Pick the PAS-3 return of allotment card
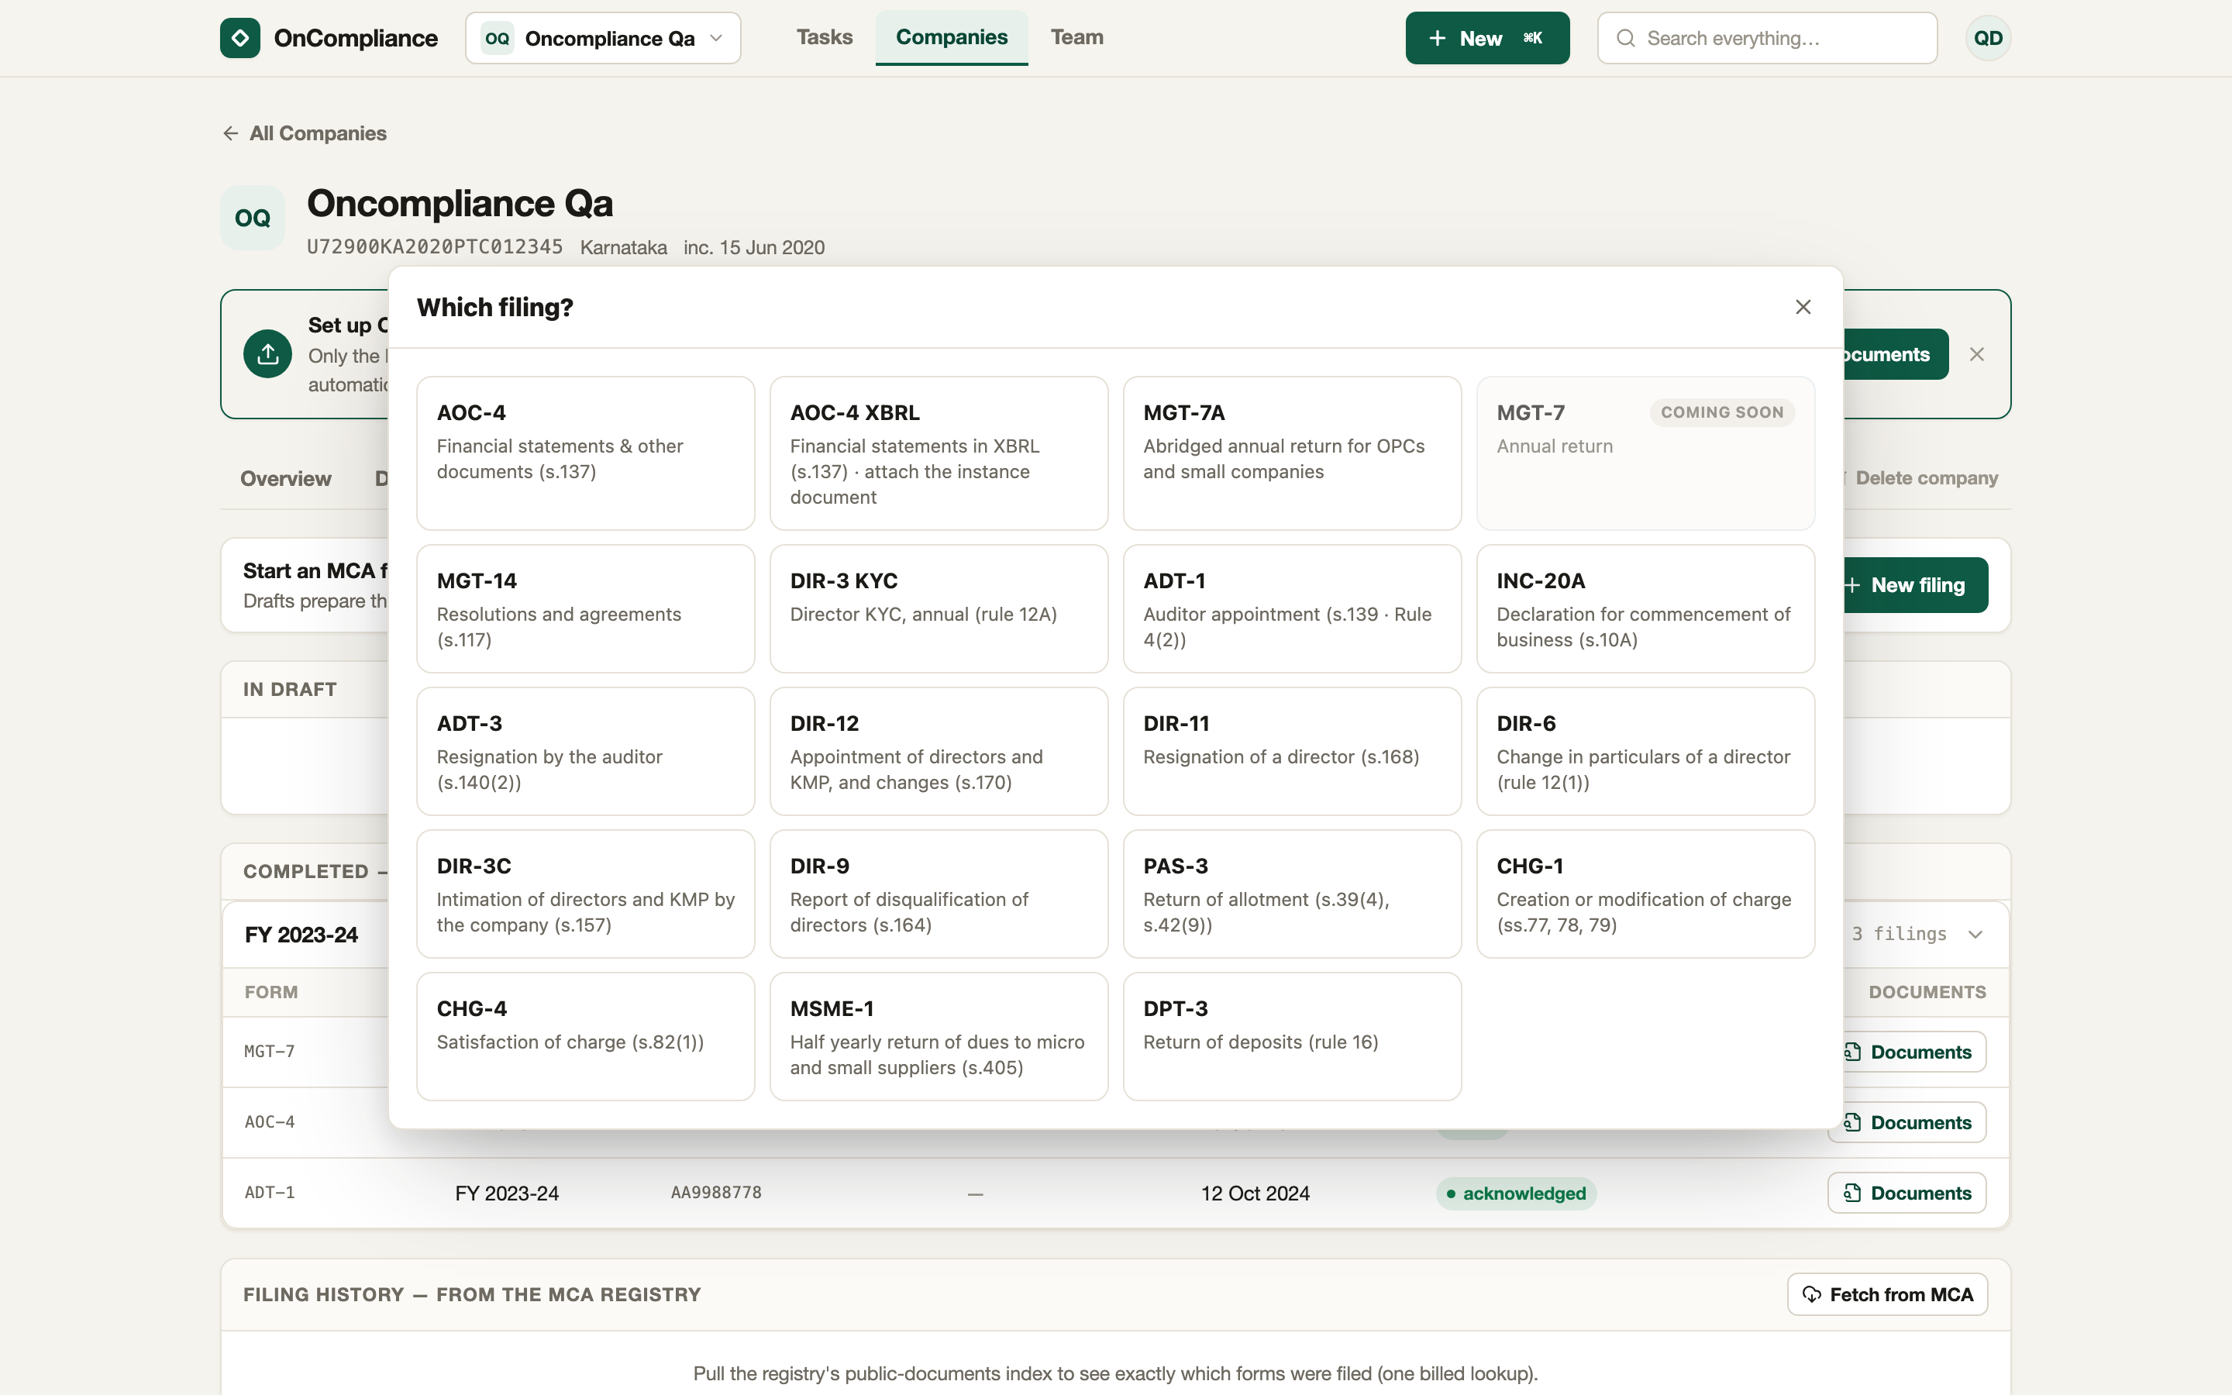This screenshot has height=1395, width=2232. pyautogui.click(x=1292, y=894)
